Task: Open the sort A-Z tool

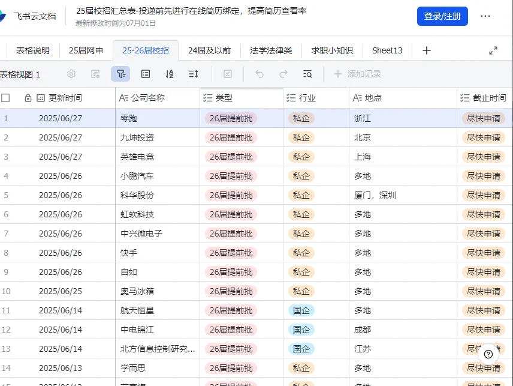Action: pos(170,74)
